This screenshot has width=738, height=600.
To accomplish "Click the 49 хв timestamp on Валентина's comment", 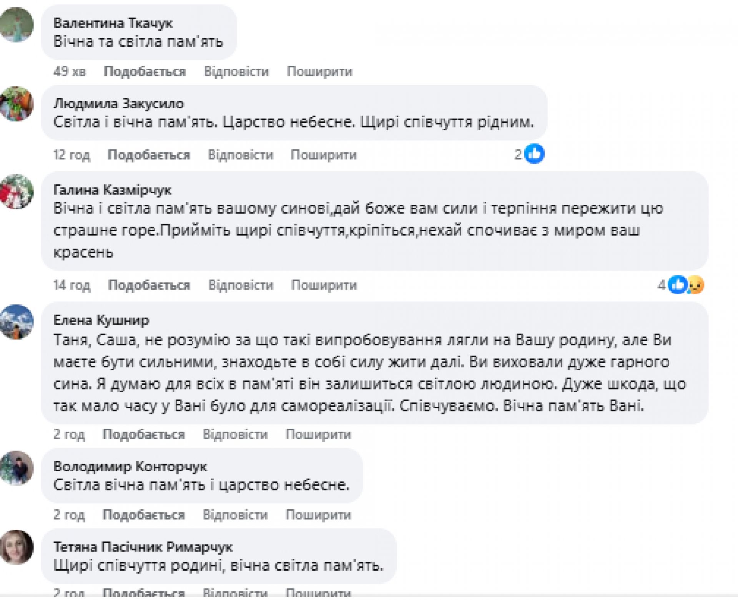I will pos(70,72).
